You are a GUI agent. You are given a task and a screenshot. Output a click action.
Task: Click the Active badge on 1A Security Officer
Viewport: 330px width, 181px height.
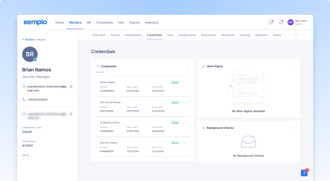click(x=175, y=122)
